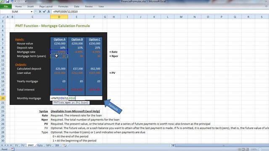This screenshot has width=269, height=151.
Task: Open the Data ribbon tab
Action: 76,7
